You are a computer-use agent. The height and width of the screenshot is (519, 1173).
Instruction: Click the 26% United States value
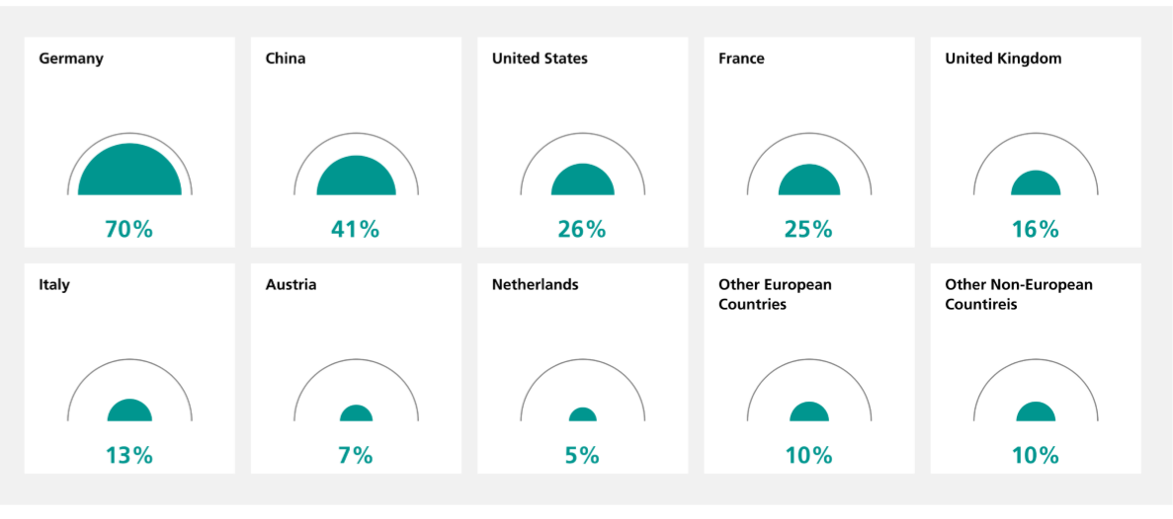pyautogui.click(x=582, y=230)
